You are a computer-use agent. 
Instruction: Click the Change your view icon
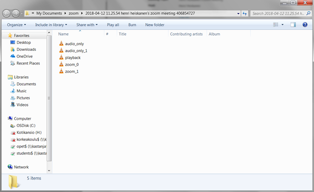[x=275, y=24]
